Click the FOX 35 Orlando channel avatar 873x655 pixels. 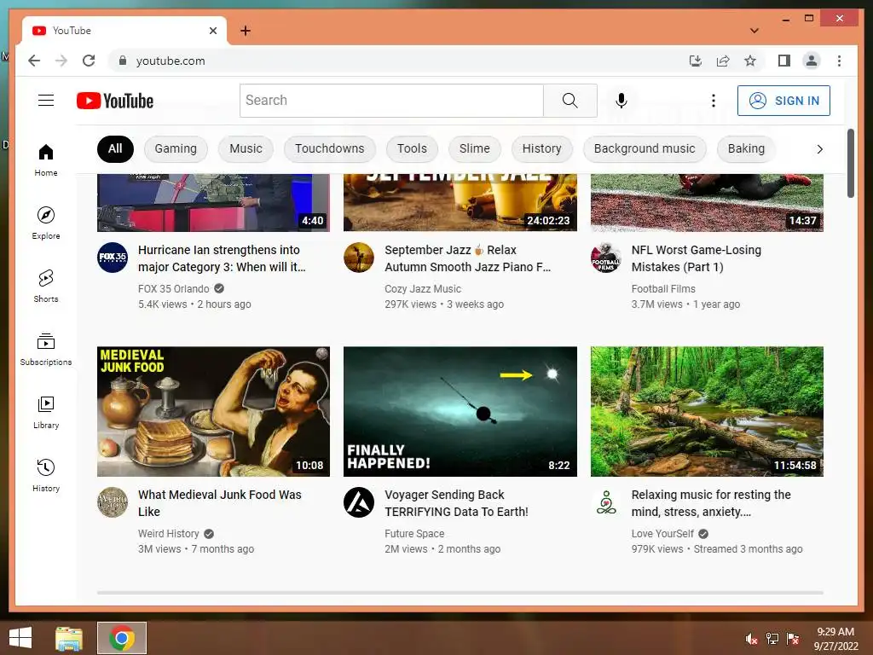113,258
